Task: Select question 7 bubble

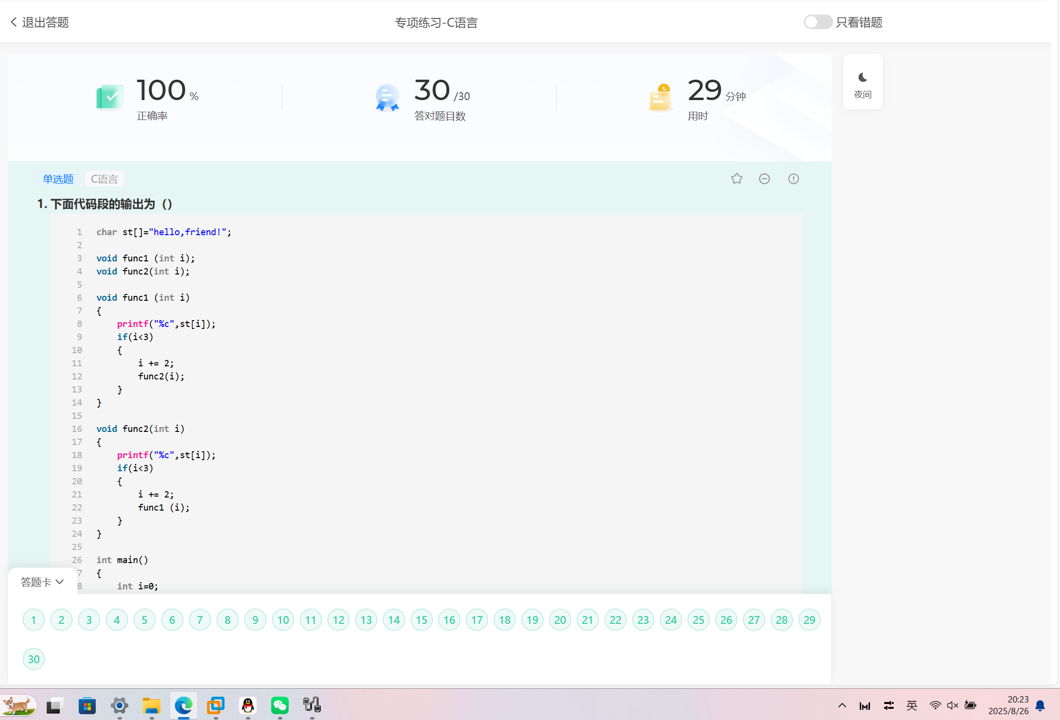Action: pyautogui.click(x=200, y=620)
